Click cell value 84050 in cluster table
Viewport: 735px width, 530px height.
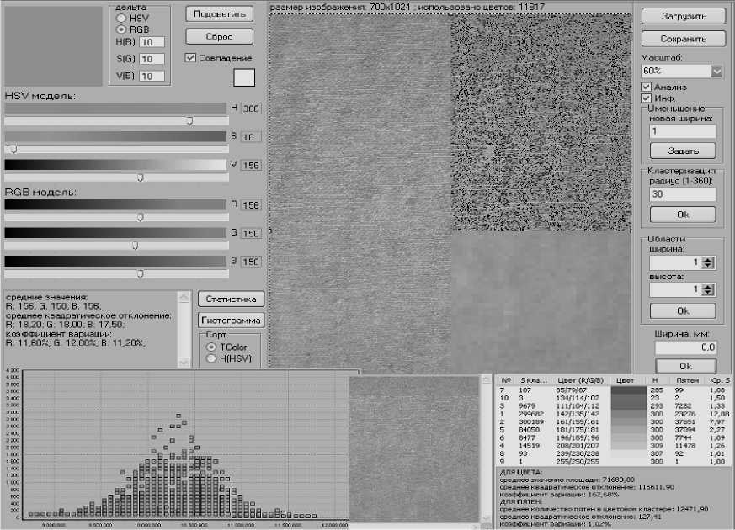click(529, 430)
